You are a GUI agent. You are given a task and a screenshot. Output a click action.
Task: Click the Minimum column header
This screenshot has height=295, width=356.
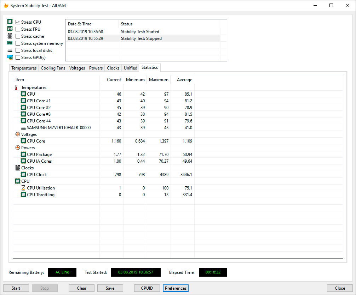[135, 80]
